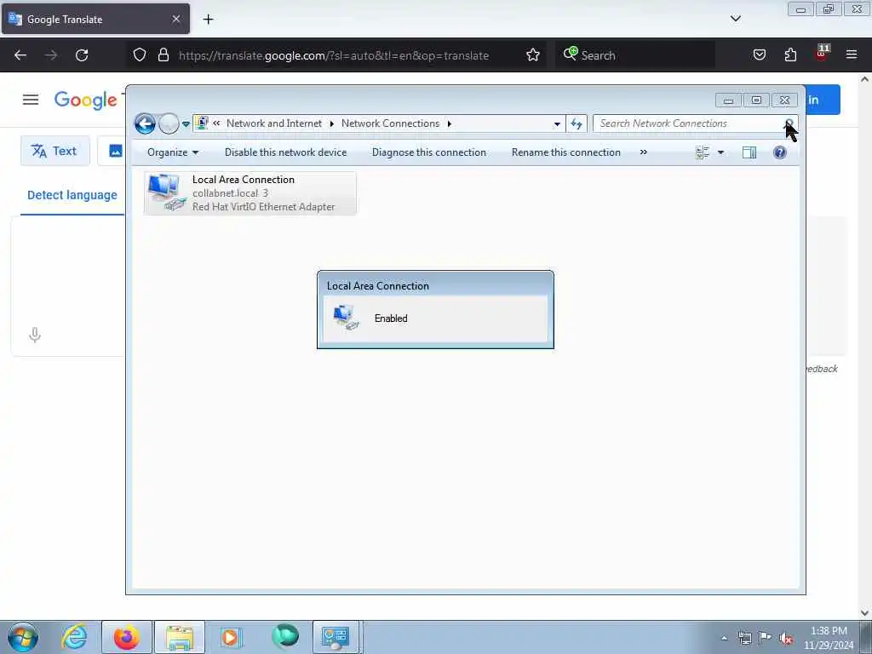Show more toolbar commands chevron
Viewport: 872px width, 654px height.
(644, 152)
